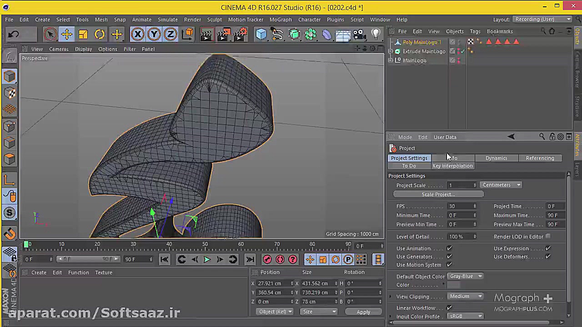The width and height of the screenshot is (582, 327).
Task: Click the Scale Project button
Action: [438, 194]
